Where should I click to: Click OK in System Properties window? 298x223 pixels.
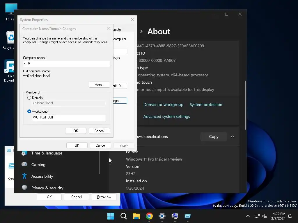(x=77, y=145)
